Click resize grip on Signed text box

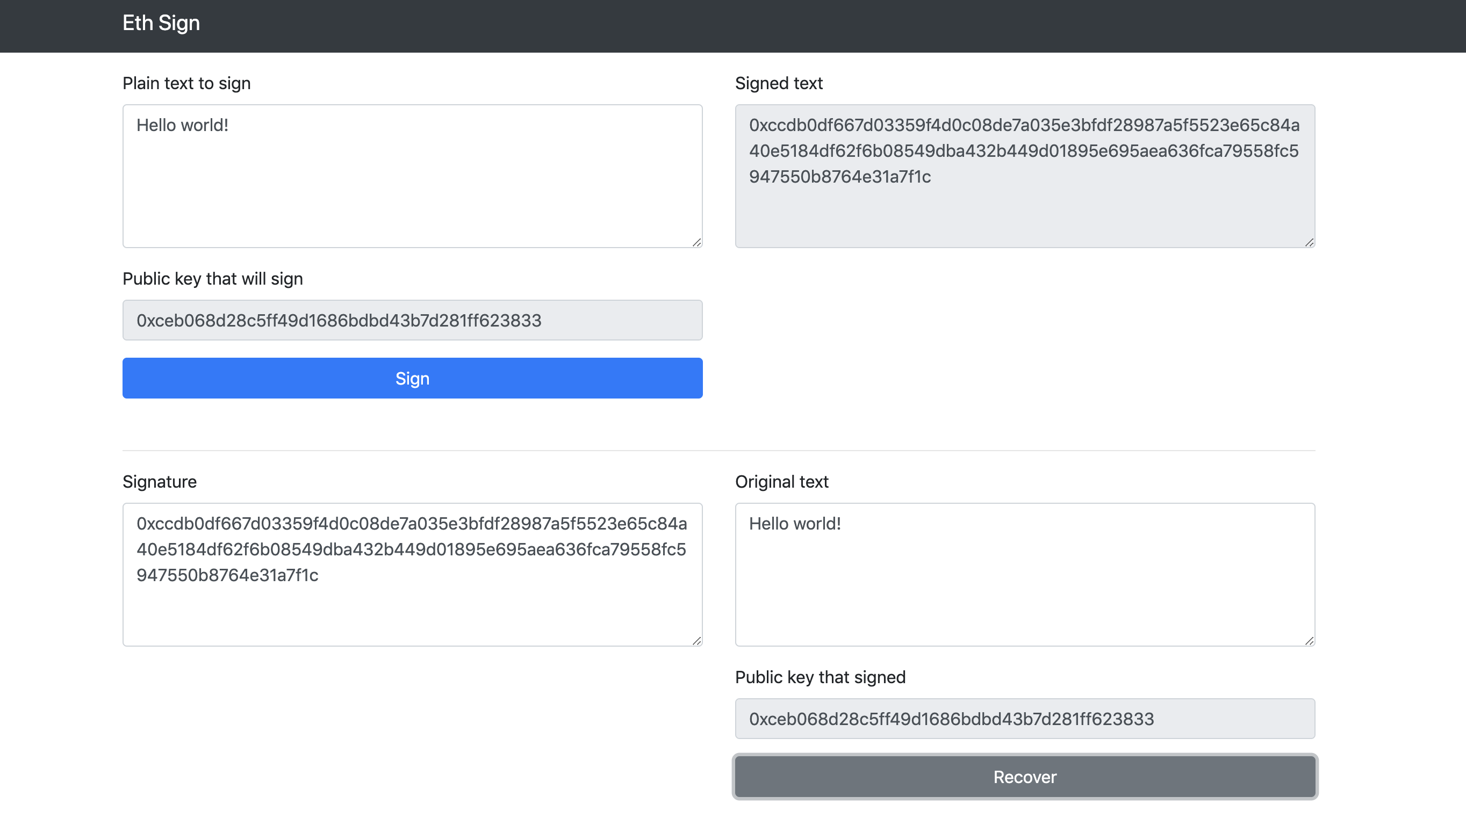tap(1309, 242)
